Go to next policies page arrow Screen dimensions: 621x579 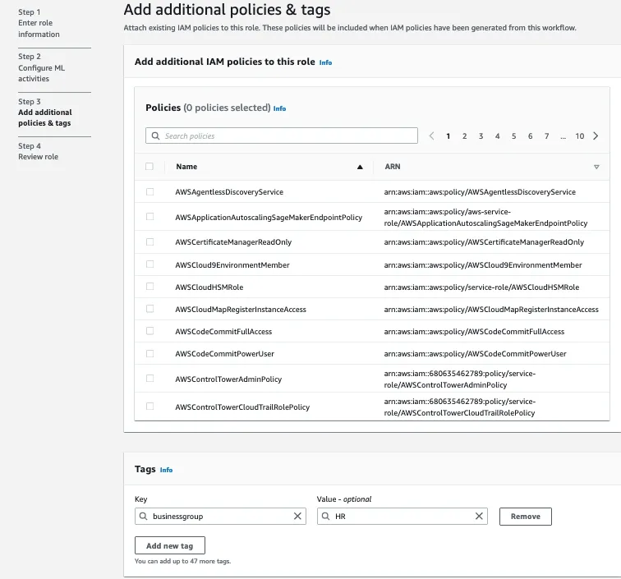(596, 136)
